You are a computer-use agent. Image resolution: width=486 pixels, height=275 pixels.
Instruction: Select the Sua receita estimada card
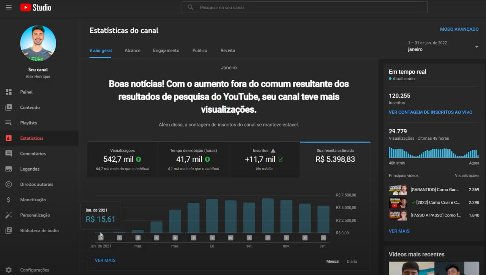[x=335, y=160]
